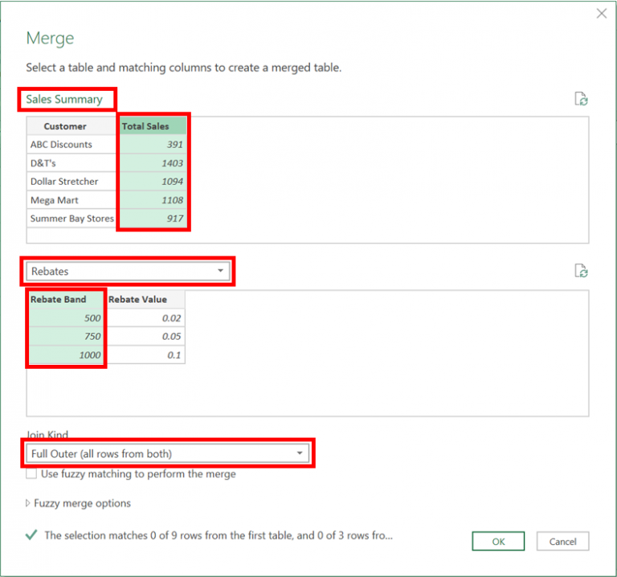Close the Merge dialog with X

(x=601, y=14)
